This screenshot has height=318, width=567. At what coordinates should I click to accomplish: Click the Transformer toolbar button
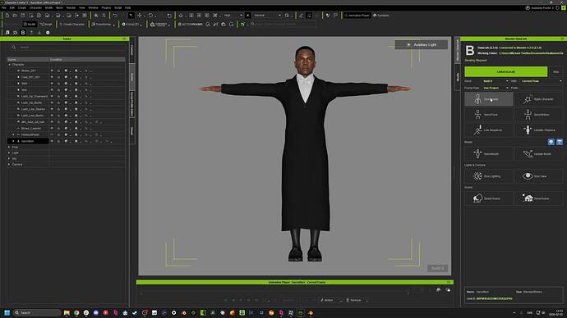pos(103,24)
